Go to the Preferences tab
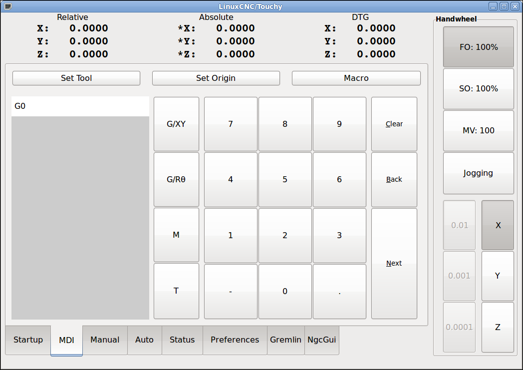 235,340
